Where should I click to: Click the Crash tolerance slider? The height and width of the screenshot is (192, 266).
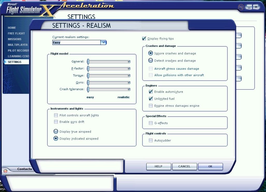click(109, 89)
